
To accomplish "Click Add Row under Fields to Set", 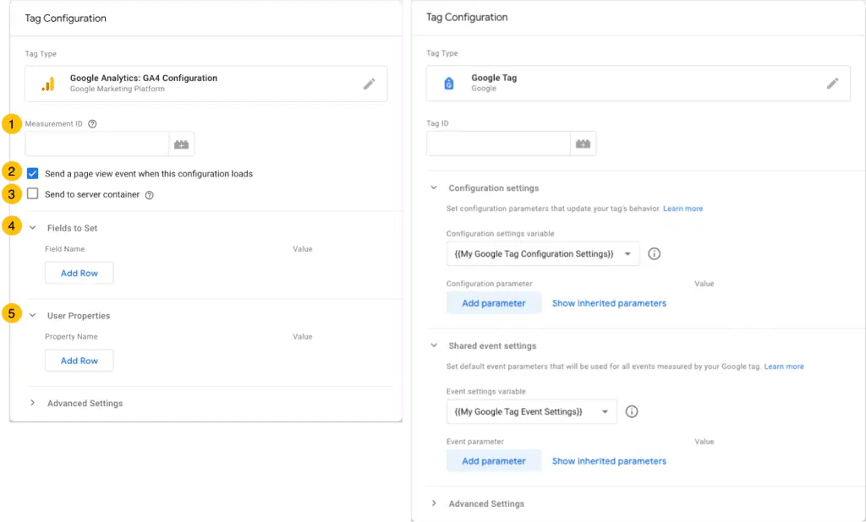I will 79,273.
